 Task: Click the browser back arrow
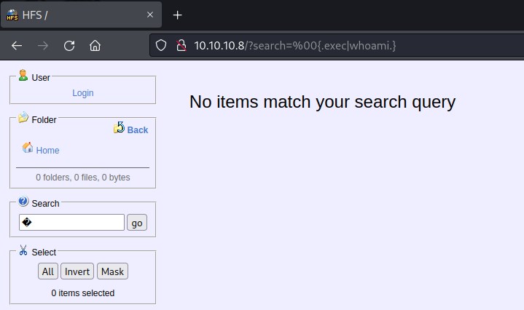click(17, 45)
